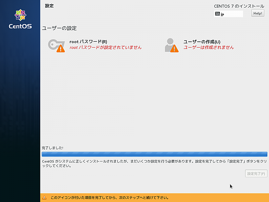Click the ユーザーの設定 section heading
The image size is (269, 202).
click(59, 28)
